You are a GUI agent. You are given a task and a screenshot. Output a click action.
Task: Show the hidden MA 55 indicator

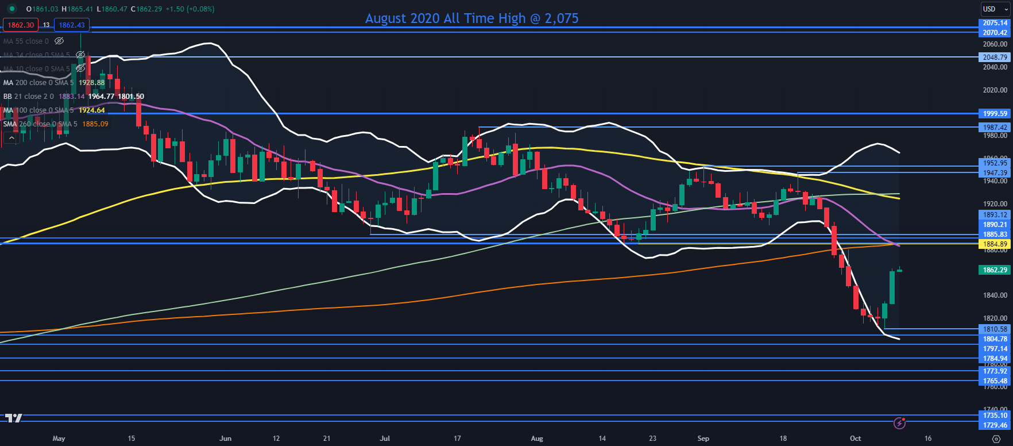tap(59, 41)
